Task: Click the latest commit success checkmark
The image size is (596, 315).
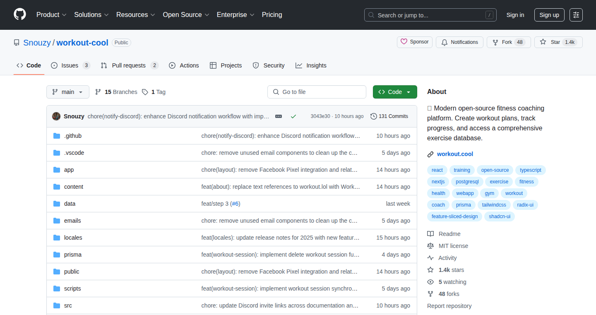Action: pos(293,116)
